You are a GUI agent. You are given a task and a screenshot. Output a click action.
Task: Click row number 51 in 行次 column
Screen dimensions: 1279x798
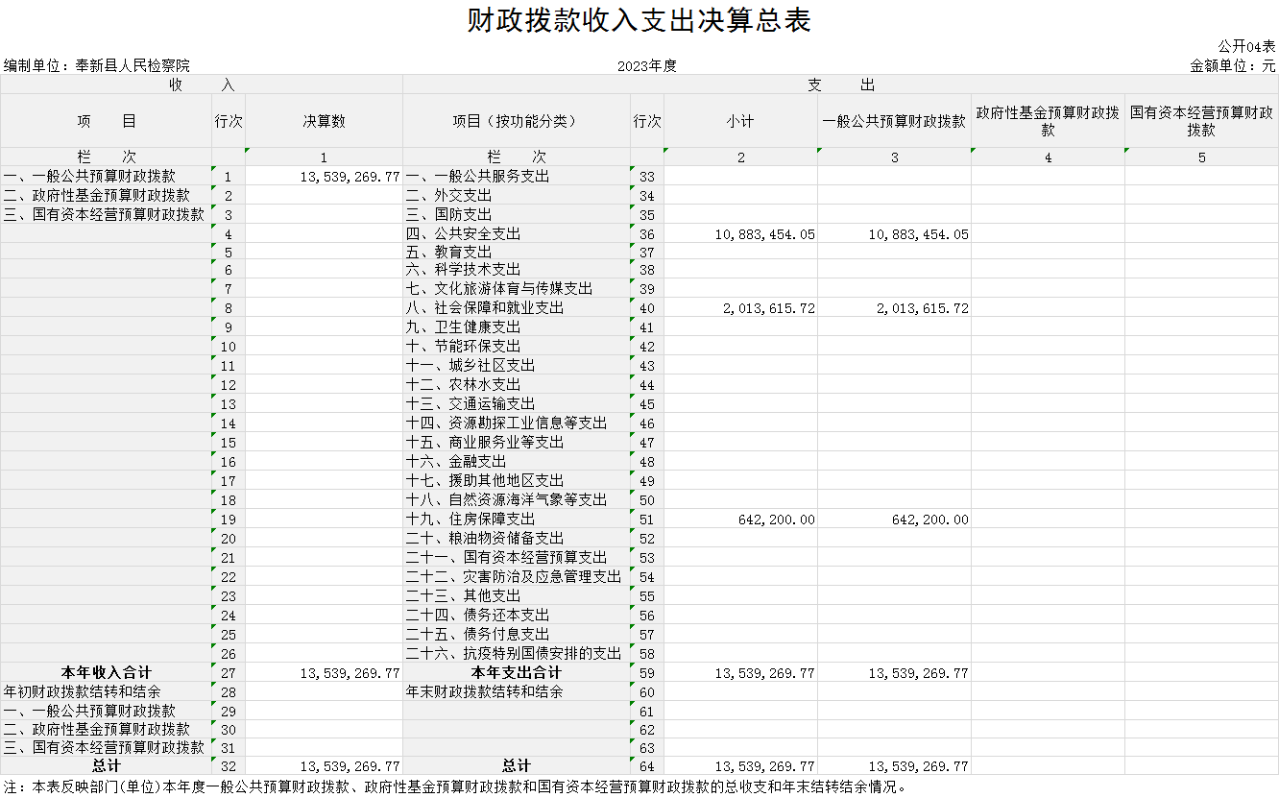click(647, 520)
